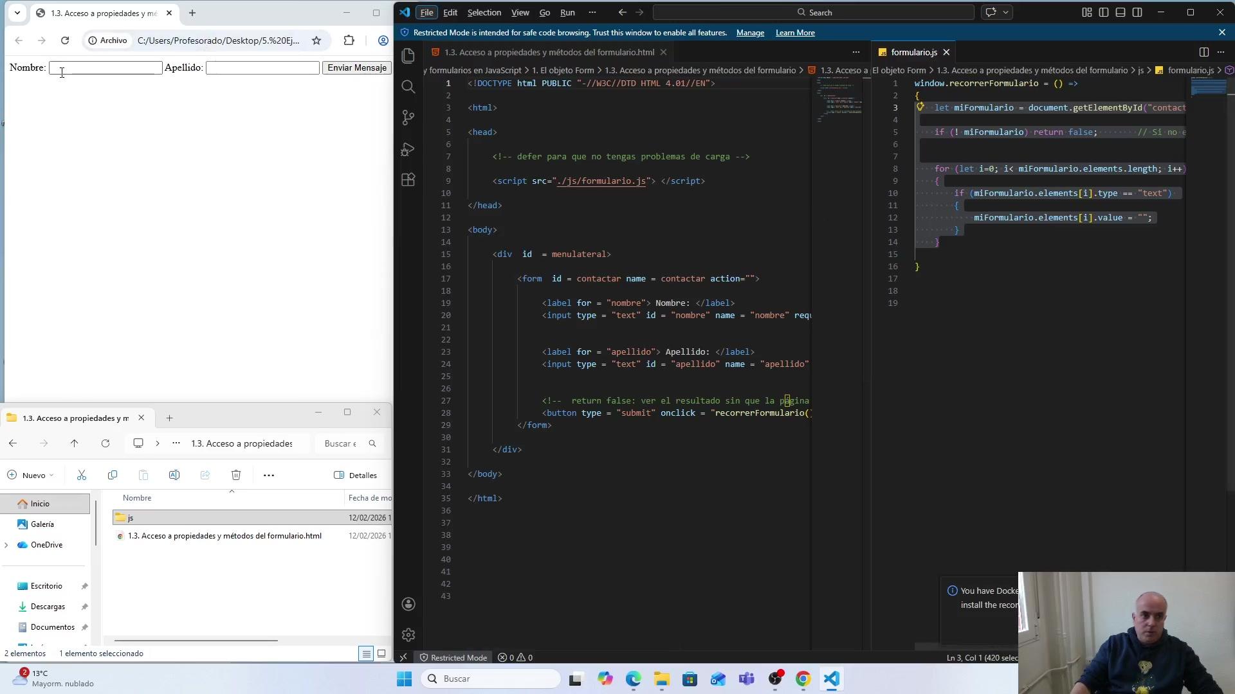Open Microsoft Teams from the taskbar

coord(747,679)
